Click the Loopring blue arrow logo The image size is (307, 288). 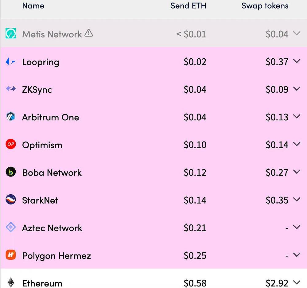pos(11,62)
